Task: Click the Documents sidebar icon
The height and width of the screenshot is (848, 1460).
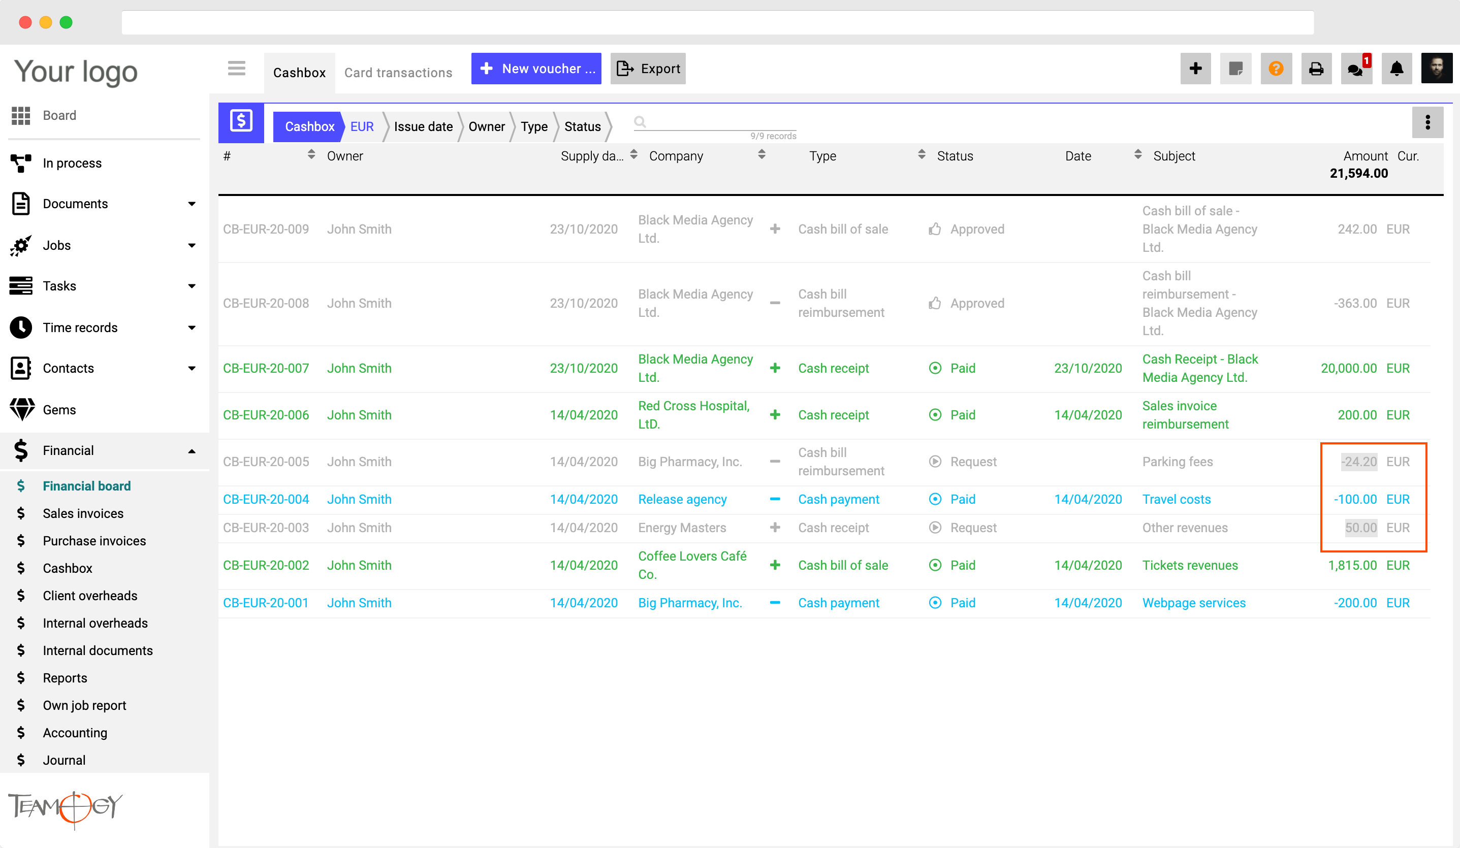Action: [21, 204]
